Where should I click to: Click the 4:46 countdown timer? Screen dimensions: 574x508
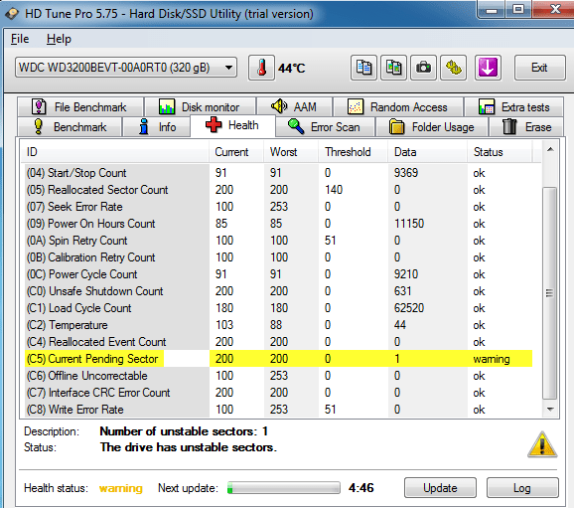(x=360, y=488)
